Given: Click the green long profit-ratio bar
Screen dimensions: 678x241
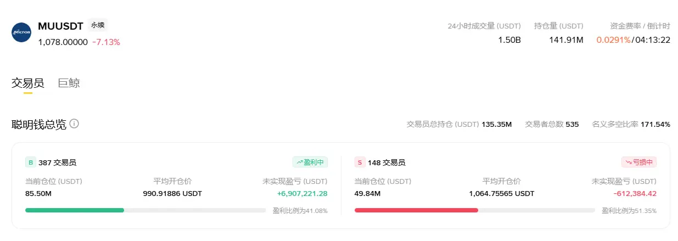Looking at the screenshot, I should pos(75,210).
